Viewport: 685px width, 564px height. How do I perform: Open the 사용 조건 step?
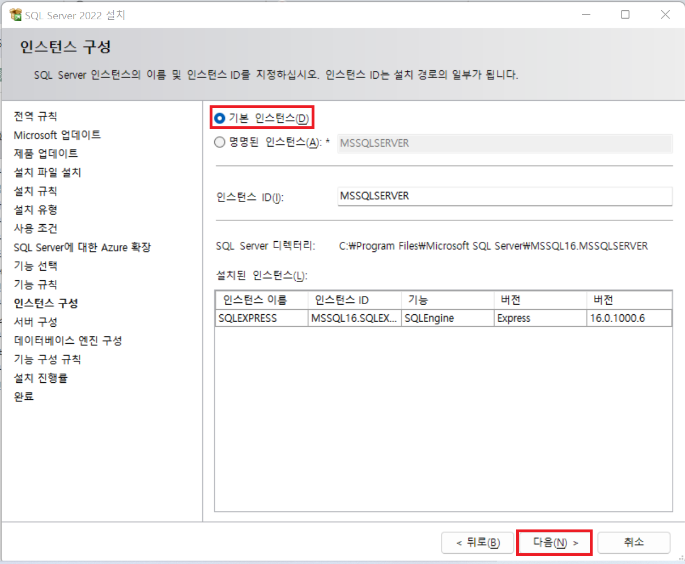[35, 228]
